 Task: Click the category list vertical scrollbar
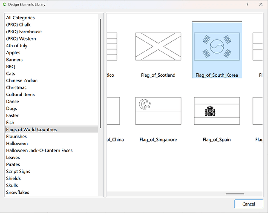click(x=101, y=72)
